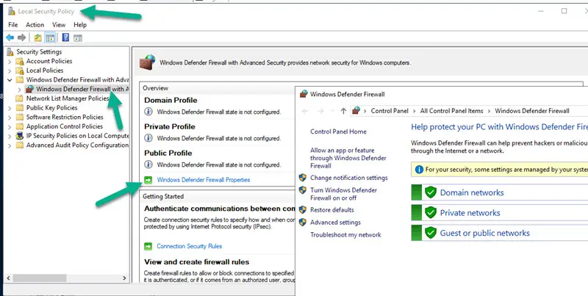Image resolution: width=588 pixels, height=296 pixels.
Task: Expand the Account Policies tree node
Action: (10, 61)
